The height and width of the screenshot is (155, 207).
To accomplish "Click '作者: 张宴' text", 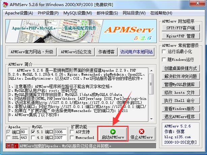I will click(x=174, y=131).
